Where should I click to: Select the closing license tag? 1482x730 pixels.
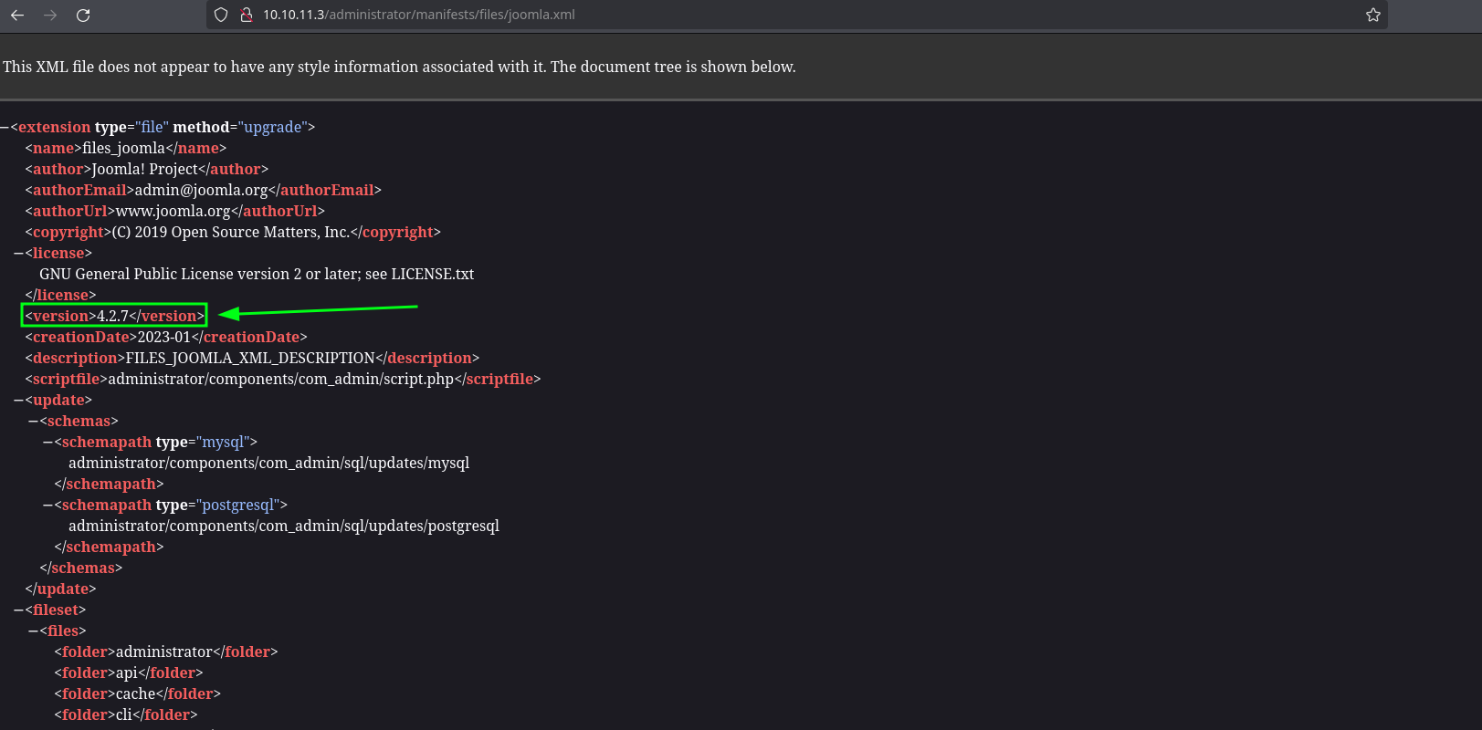pos(60,295)
